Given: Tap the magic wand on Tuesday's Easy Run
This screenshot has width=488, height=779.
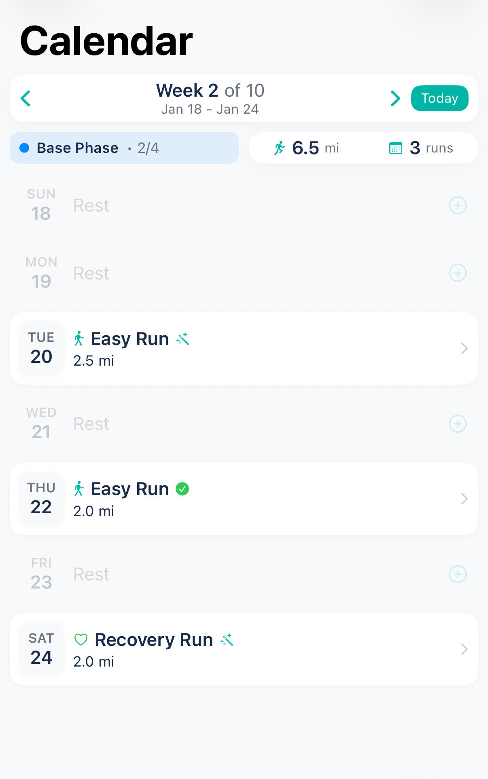Looking at the screenshot, I should click(x=183, y=339).
